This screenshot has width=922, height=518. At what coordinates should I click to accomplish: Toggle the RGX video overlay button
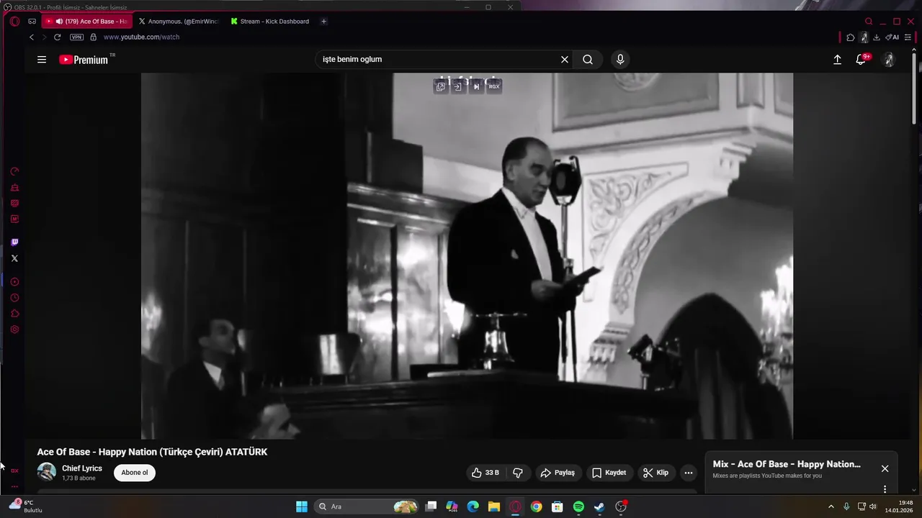(494, 86)
